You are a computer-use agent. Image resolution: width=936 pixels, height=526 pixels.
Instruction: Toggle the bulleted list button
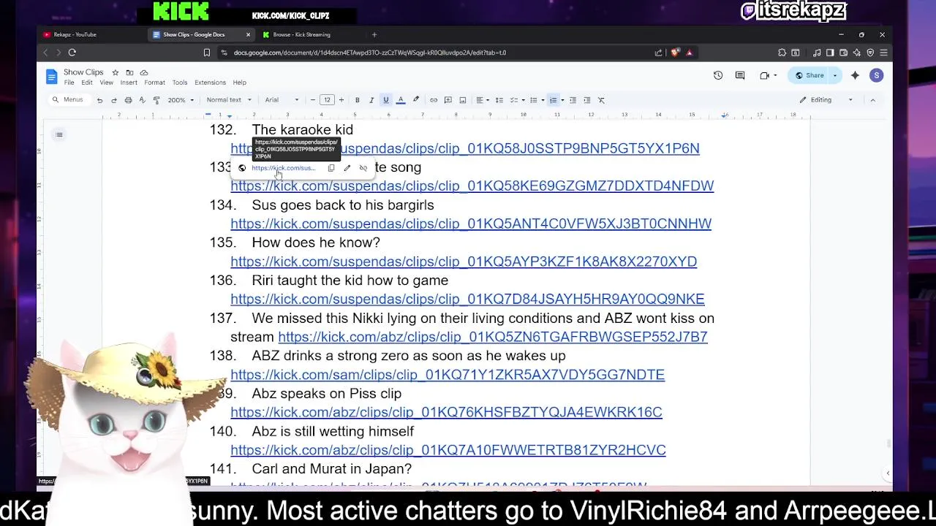click(x=534, y=100)
